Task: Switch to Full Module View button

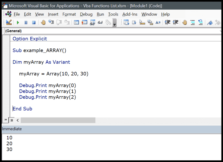Action: [x=12, y=120]
